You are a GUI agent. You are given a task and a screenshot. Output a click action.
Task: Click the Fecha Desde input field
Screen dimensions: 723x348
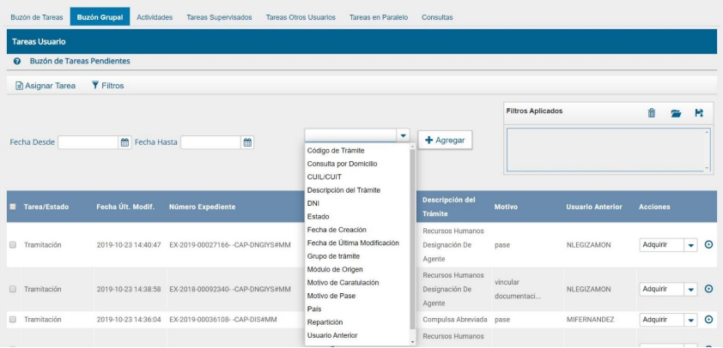pyautogui.click(x=88, y=142)
